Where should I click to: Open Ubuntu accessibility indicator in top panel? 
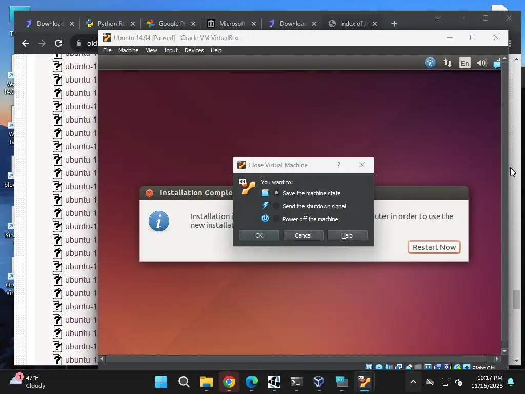[430, 63]
